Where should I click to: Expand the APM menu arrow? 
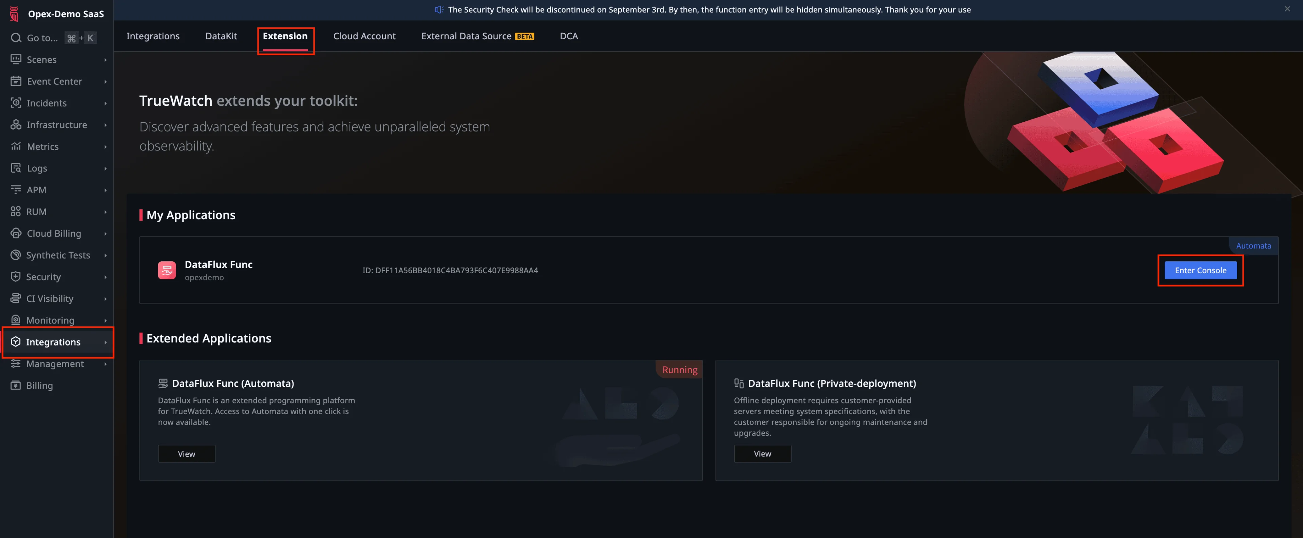click(105, 190)
